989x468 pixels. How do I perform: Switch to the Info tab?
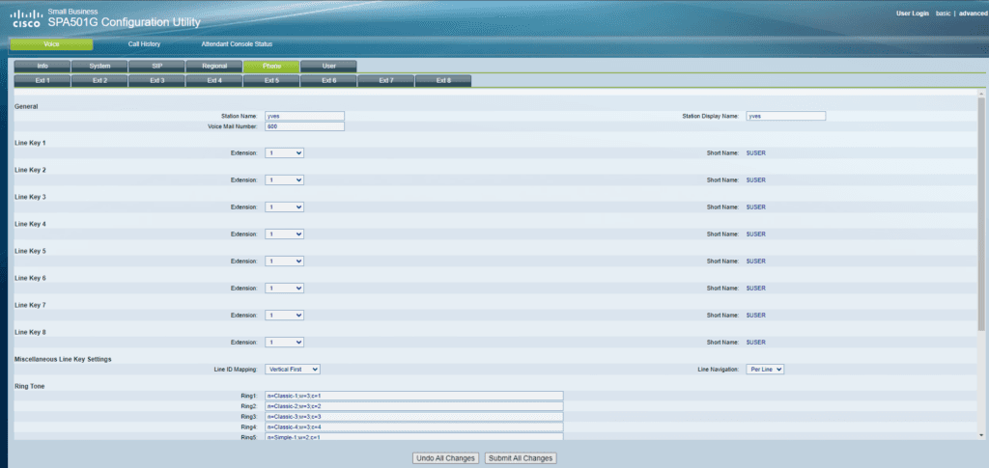[x=42, y=66]
